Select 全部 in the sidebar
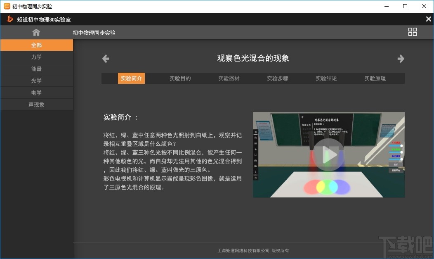 pyautogui.click(x=36, y=45)
